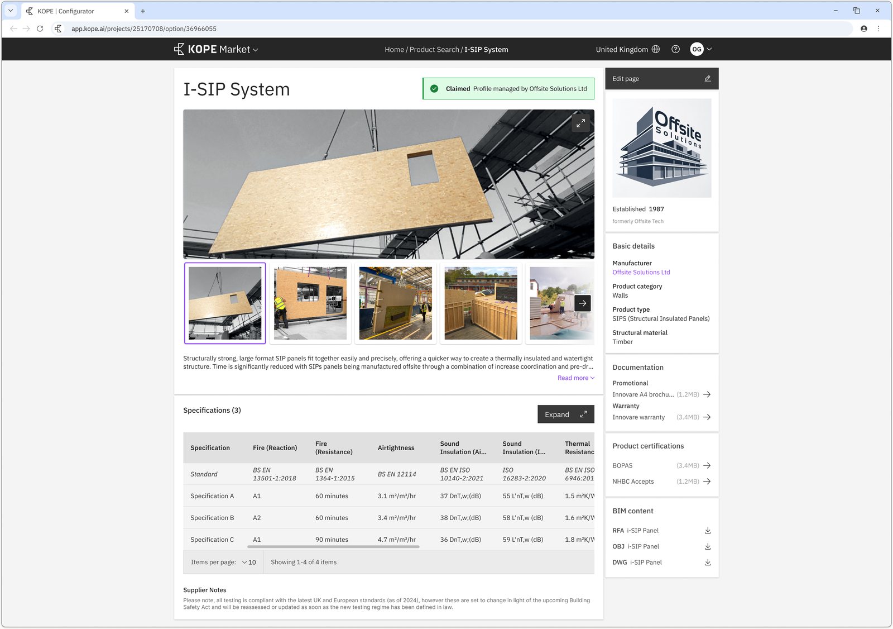Download OBJ i-SIP Panel file

[x=707, y=547]
